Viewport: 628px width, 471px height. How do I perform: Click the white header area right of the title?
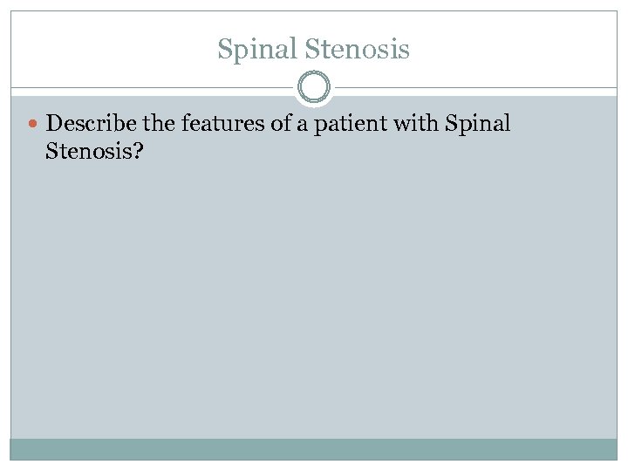(523, 50)
